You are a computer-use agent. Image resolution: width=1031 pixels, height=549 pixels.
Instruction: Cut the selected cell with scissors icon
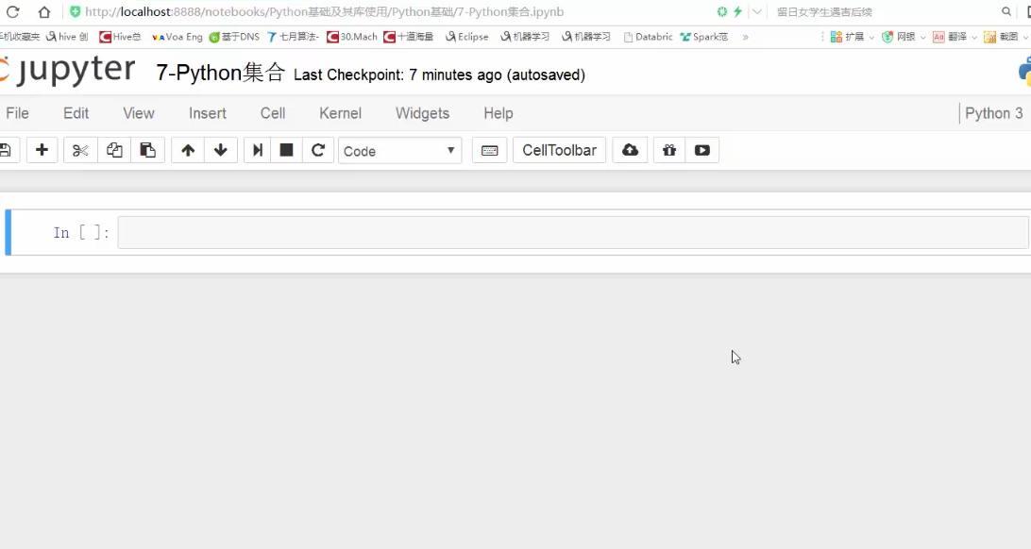point(80,150)
